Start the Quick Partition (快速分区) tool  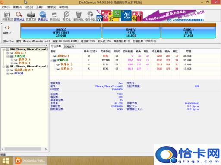[43, 16]
